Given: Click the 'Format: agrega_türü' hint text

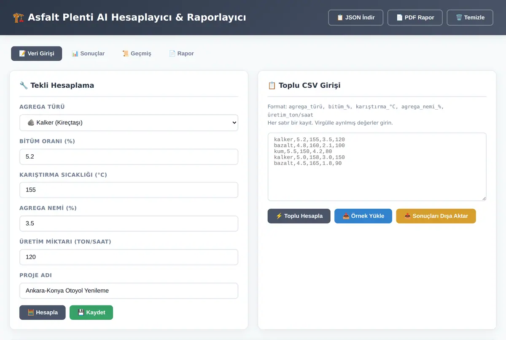Looking at the screenshot, I should tap(355, 111).
